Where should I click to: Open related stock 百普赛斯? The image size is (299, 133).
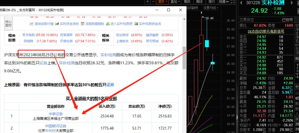(x=66, y=35)
